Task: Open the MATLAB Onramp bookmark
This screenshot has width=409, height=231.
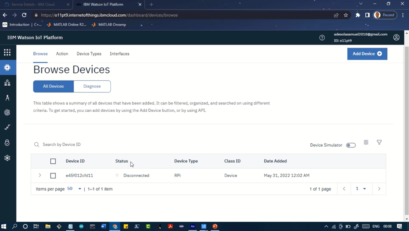Action: [x=109, y=24]
